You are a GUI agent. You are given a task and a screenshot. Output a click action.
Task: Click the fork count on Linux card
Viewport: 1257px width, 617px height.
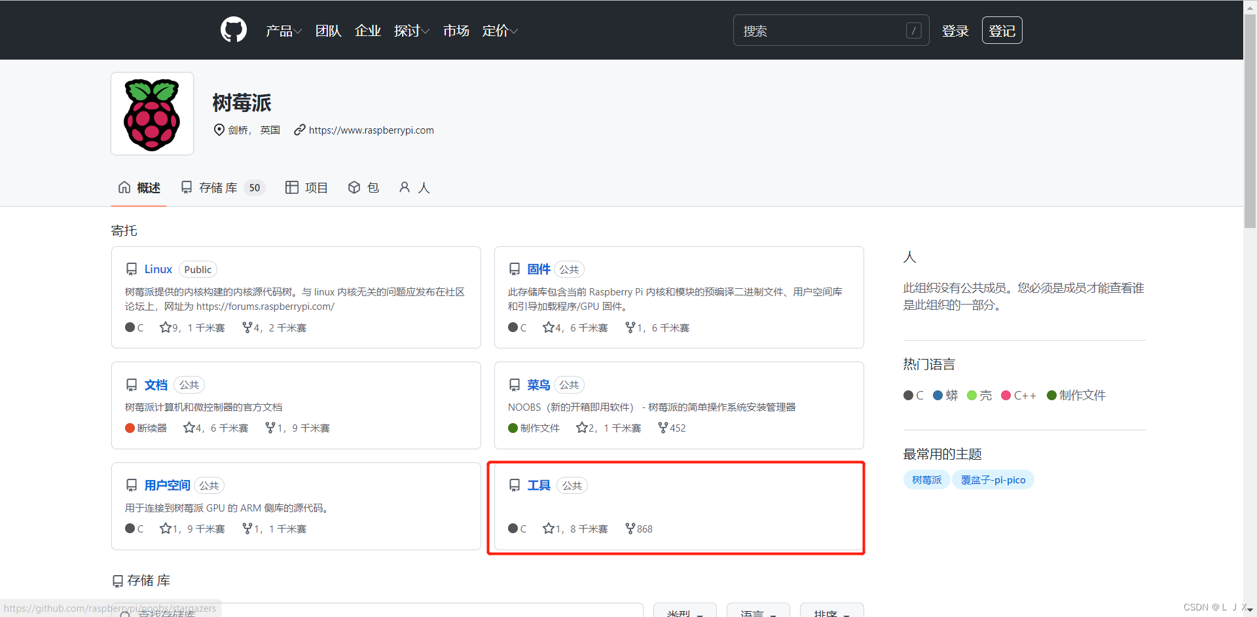coord(274,327)
